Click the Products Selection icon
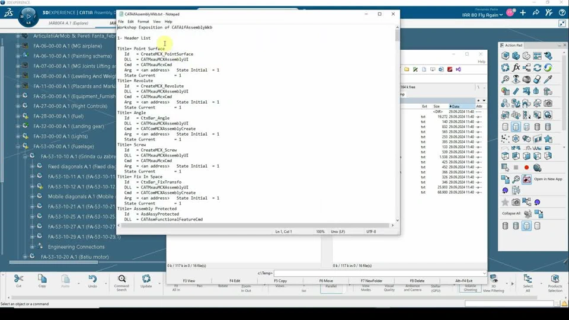 pos(555,279)
